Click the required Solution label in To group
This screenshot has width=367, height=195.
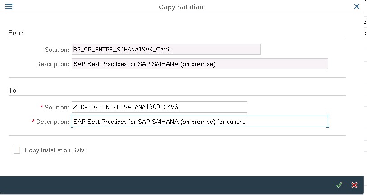tap(57, 107)
